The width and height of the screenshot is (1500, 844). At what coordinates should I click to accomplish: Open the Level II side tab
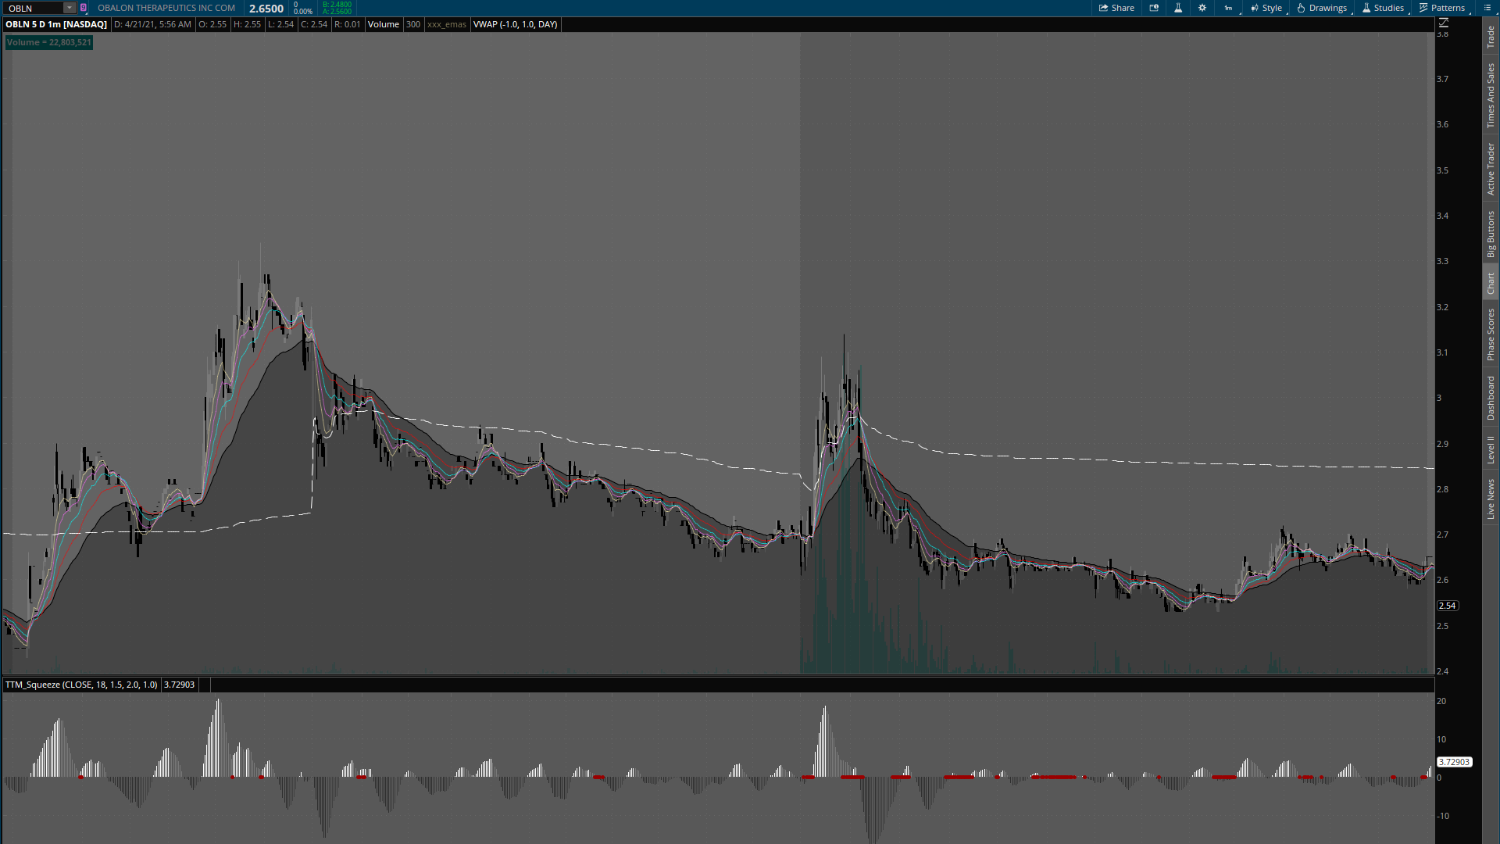pyautogui.click(x=1491, y=449)
